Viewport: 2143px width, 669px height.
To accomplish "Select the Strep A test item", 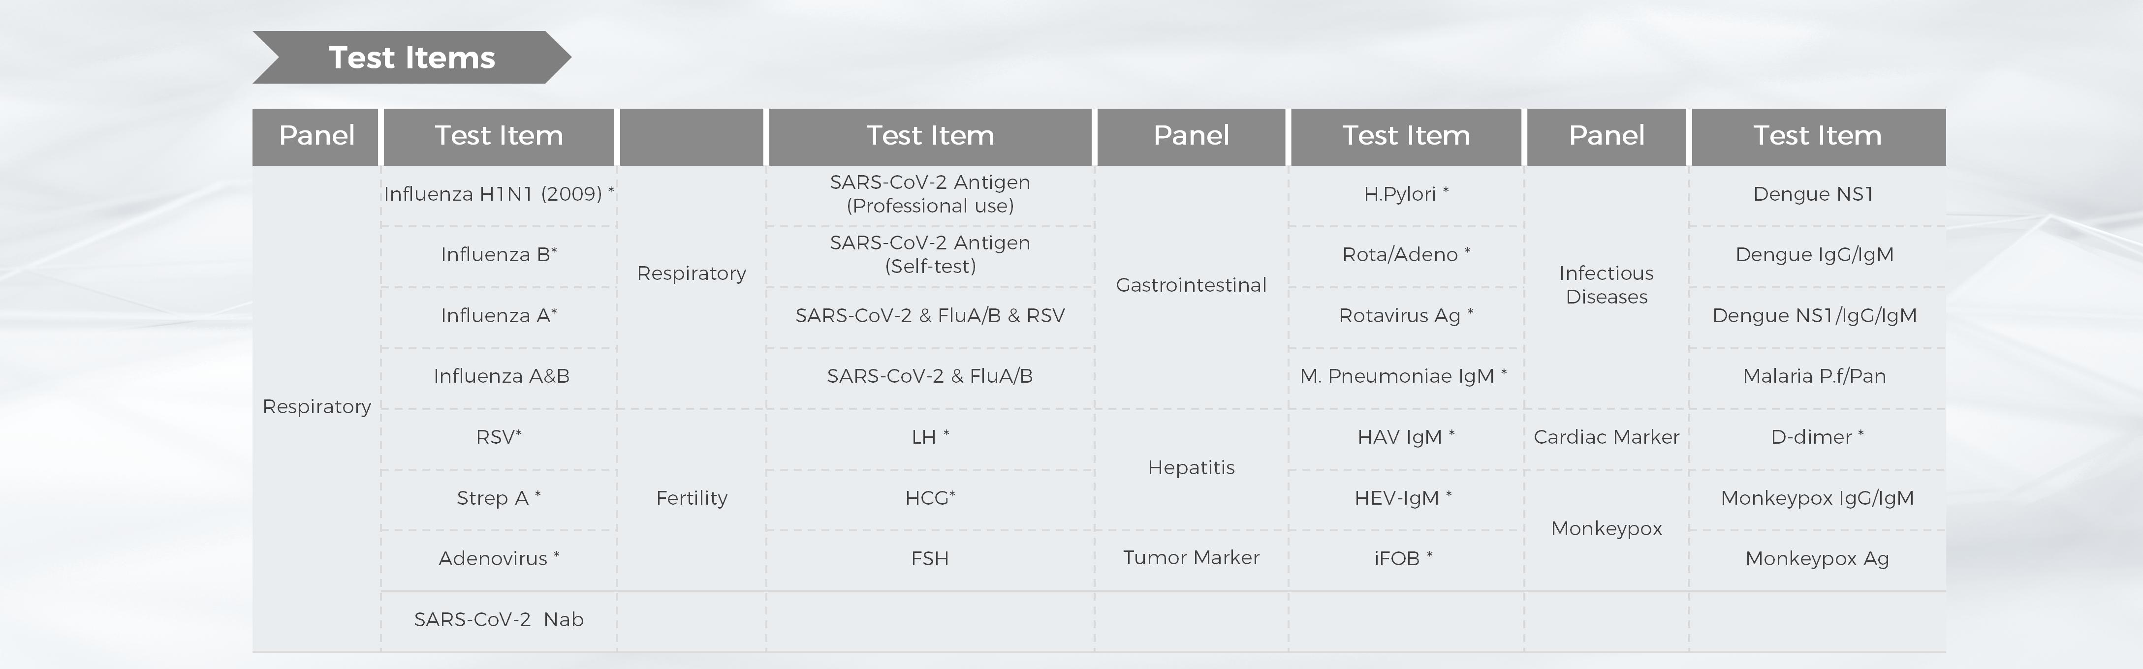I will coord(498,498).
